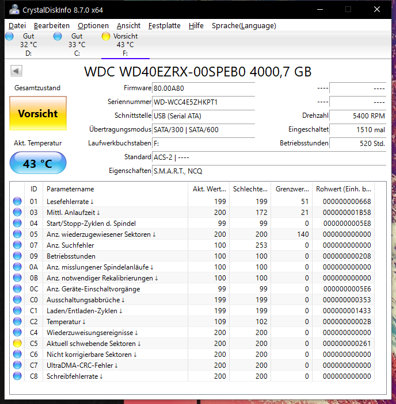Click the Betriebsstunden value 520 Std.

click(358, 144)
